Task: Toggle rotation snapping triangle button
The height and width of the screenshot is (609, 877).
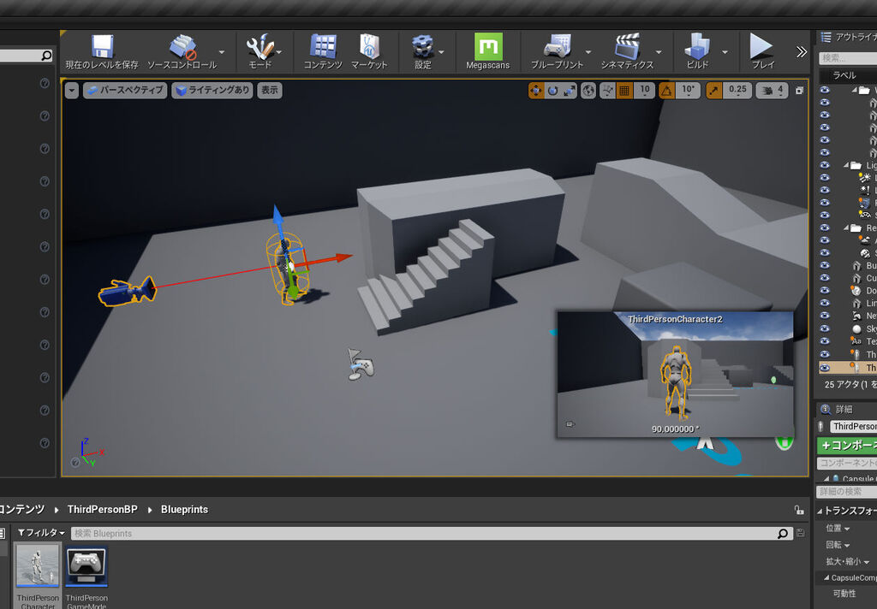Action: (x=666, y=91)
